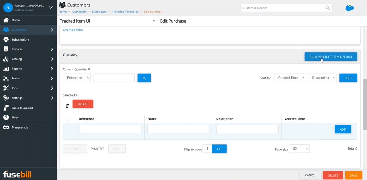Click the Catalog boxes icon in sidebar
The image size is (367, 180).
(6, 59)
